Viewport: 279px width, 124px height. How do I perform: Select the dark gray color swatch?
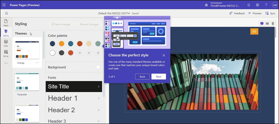point(62,53)
